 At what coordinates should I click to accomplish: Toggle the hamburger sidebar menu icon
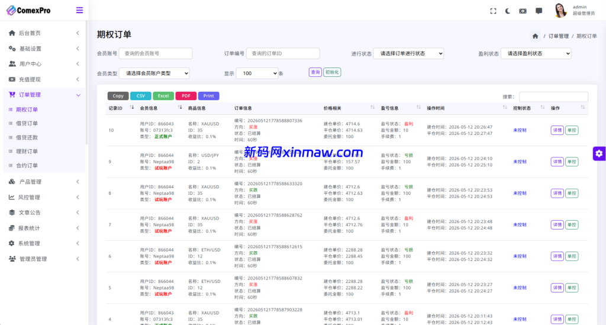click(x=79, y=10)
